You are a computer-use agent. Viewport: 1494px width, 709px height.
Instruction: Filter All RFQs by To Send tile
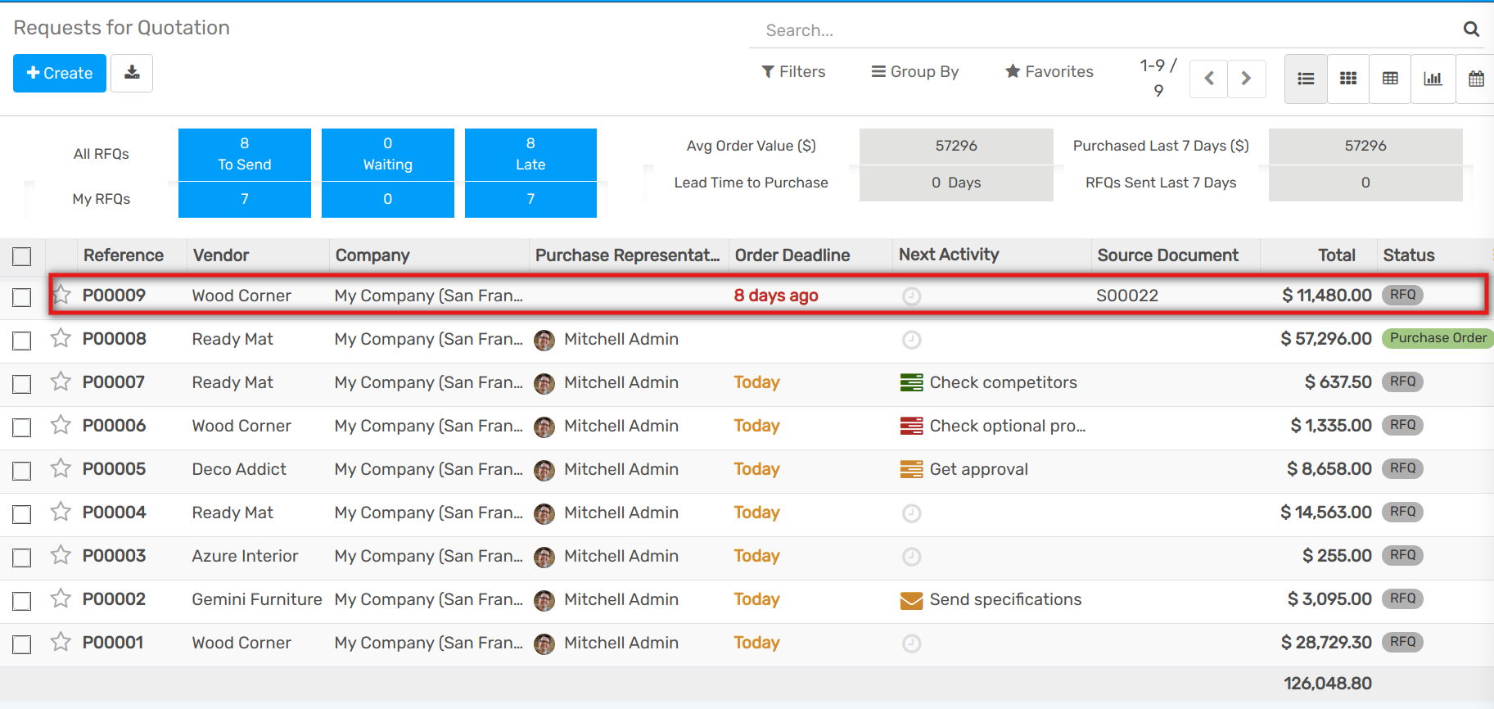pos(244,154)
